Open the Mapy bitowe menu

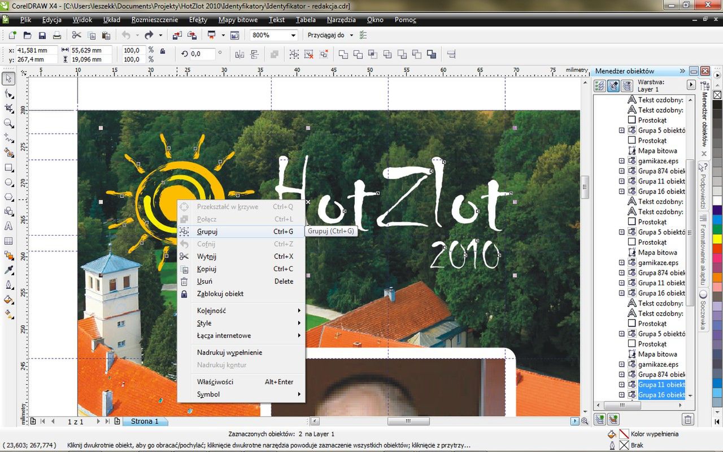pyautogui.click(x=238, y=20)
